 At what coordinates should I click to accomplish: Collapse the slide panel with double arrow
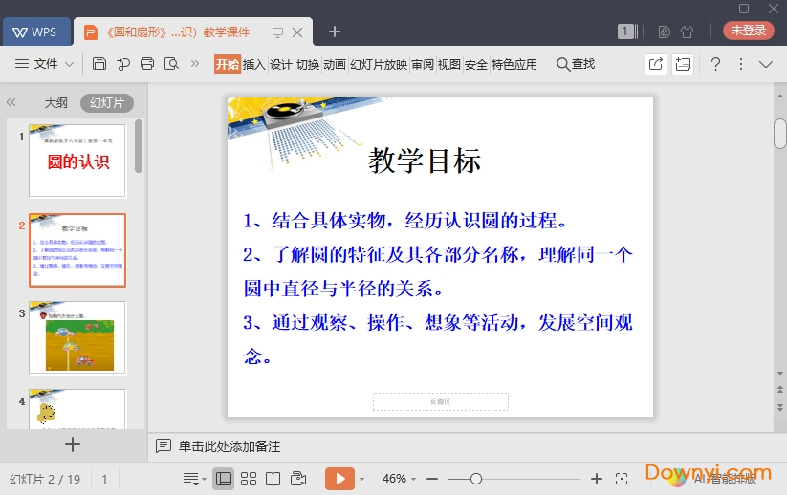point(11,103)
